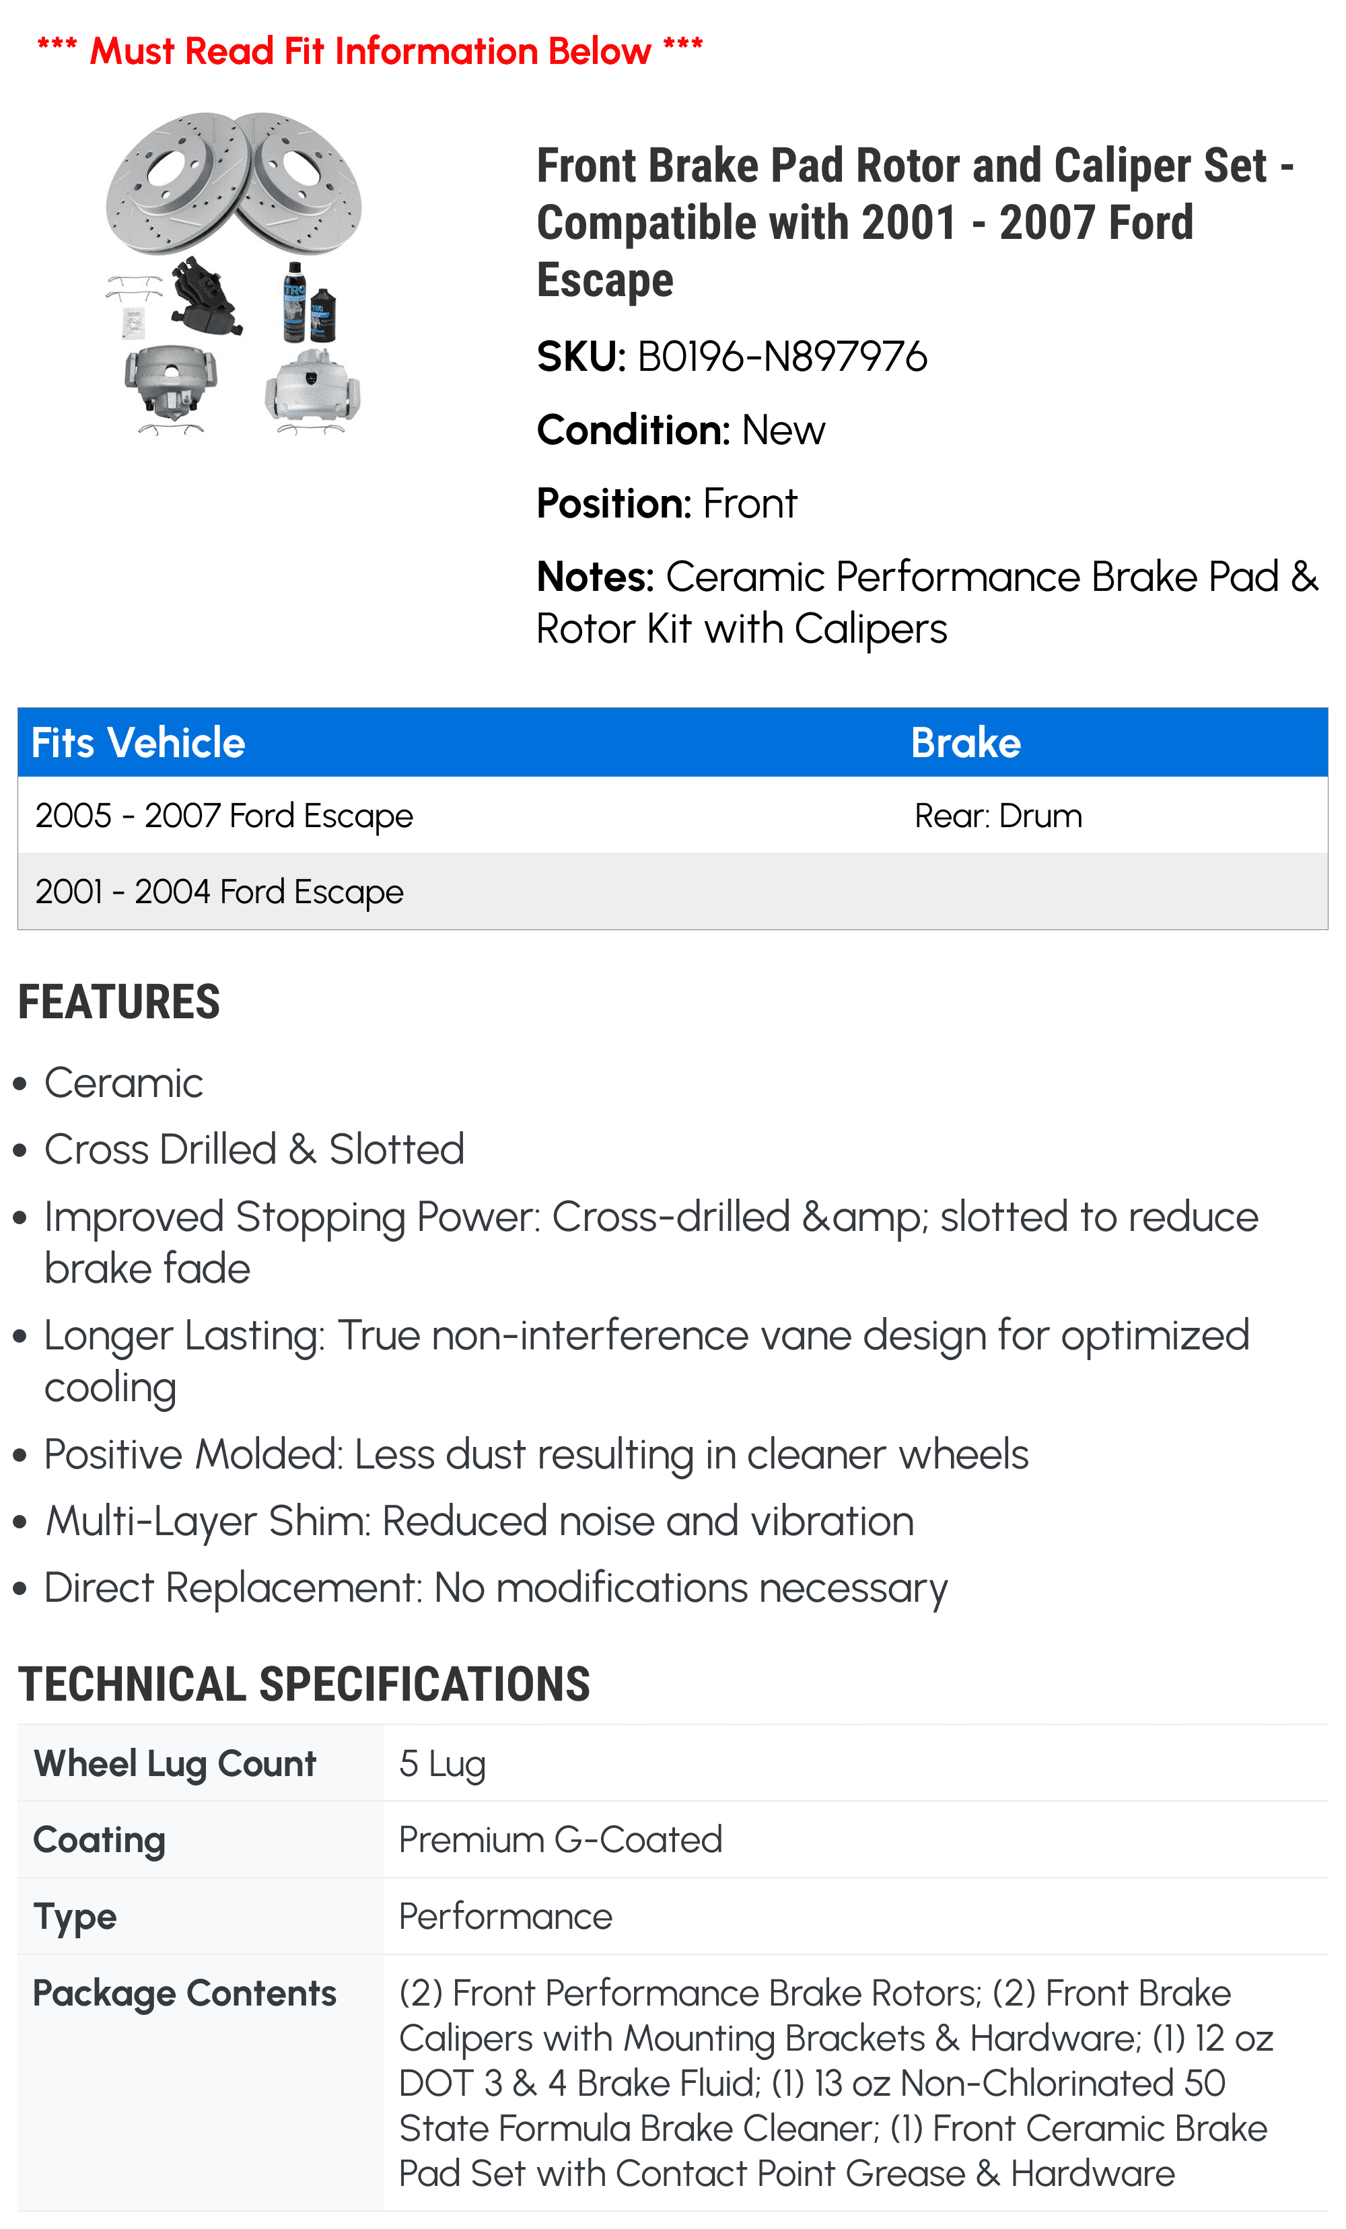Click the Premium G-Coated coating value
Viewport: 1346px width, 2229px height.
tap(561, 1840)
